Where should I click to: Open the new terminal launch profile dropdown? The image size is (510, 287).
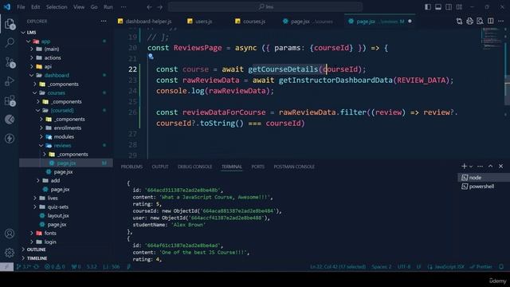coord(471,167)
